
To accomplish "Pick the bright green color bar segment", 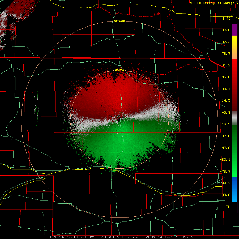I will click(x=234, y=171).
